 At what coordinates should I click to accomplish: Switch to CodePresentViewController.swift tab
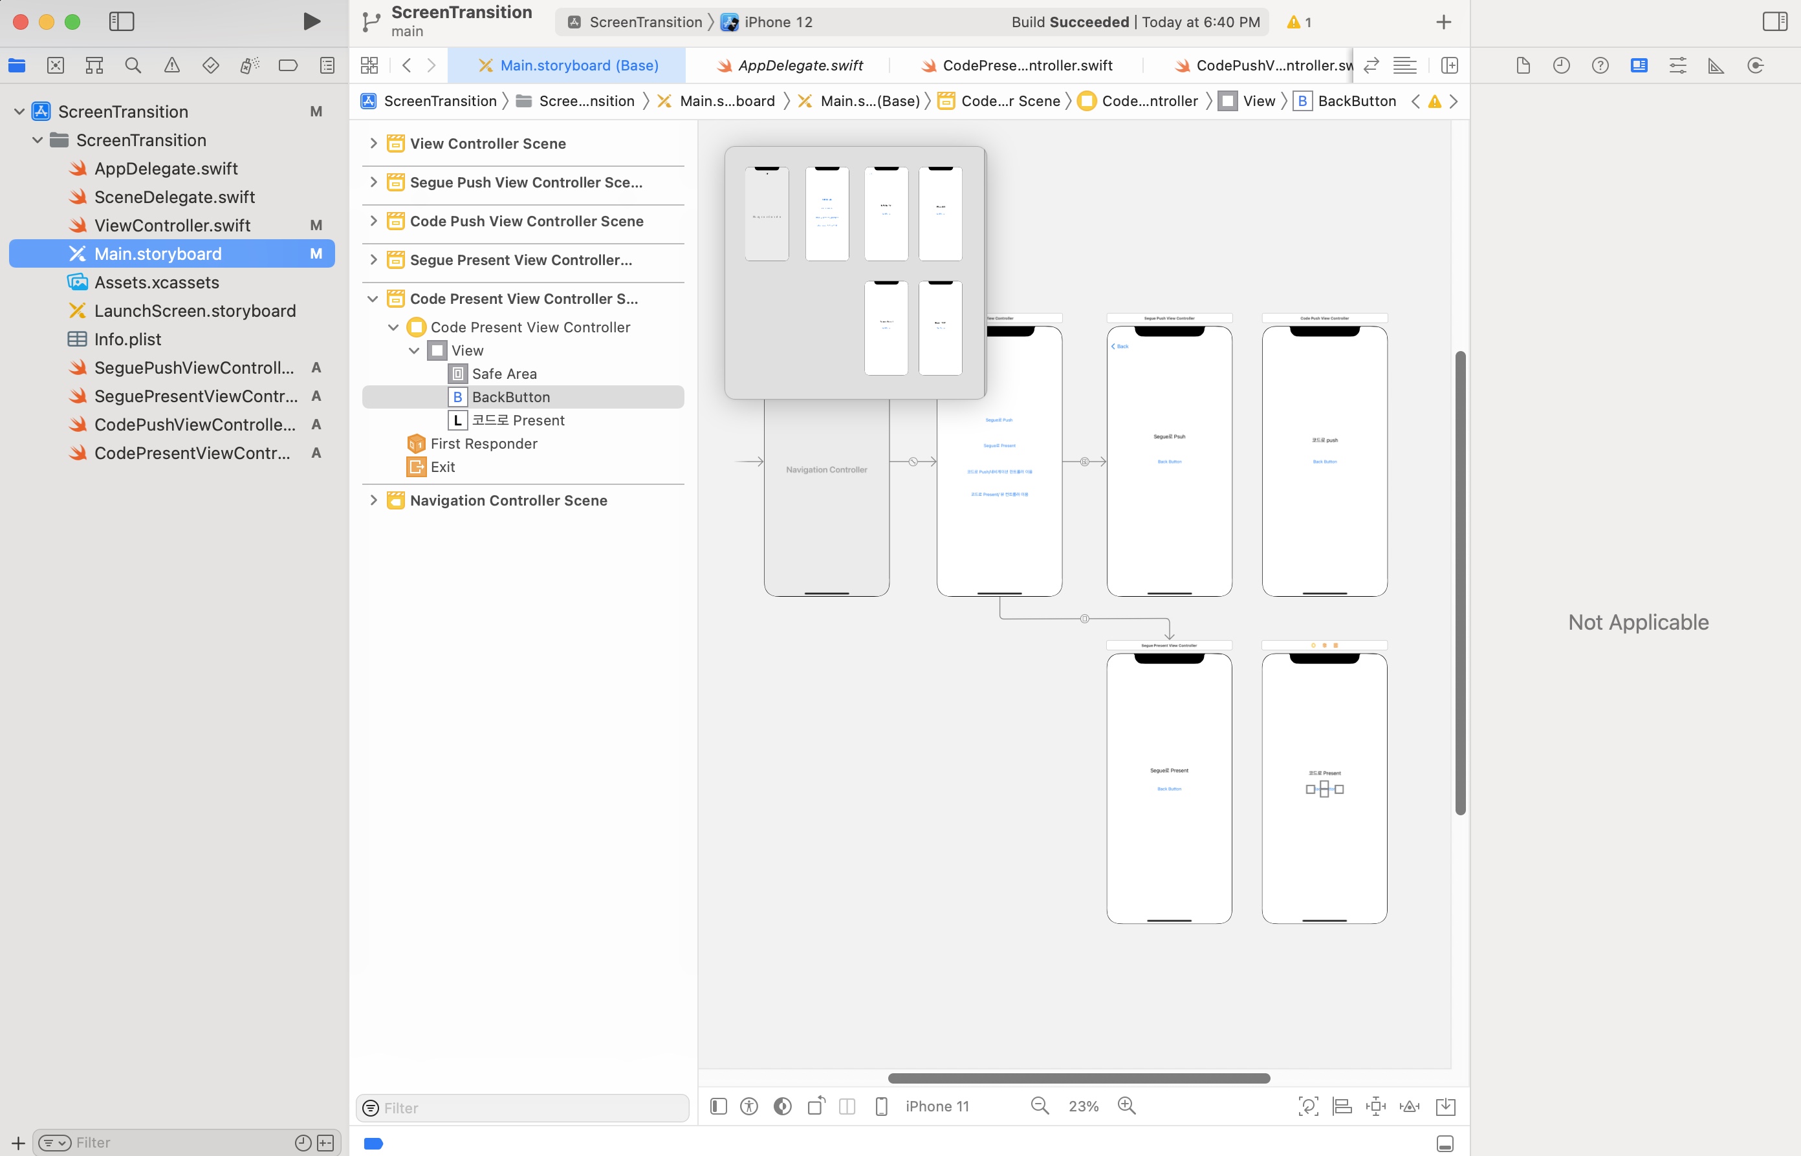[1026, 65]
